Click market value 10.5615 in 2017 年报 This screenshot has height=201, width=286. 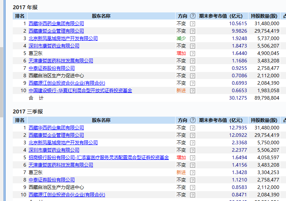coord(238,23)
